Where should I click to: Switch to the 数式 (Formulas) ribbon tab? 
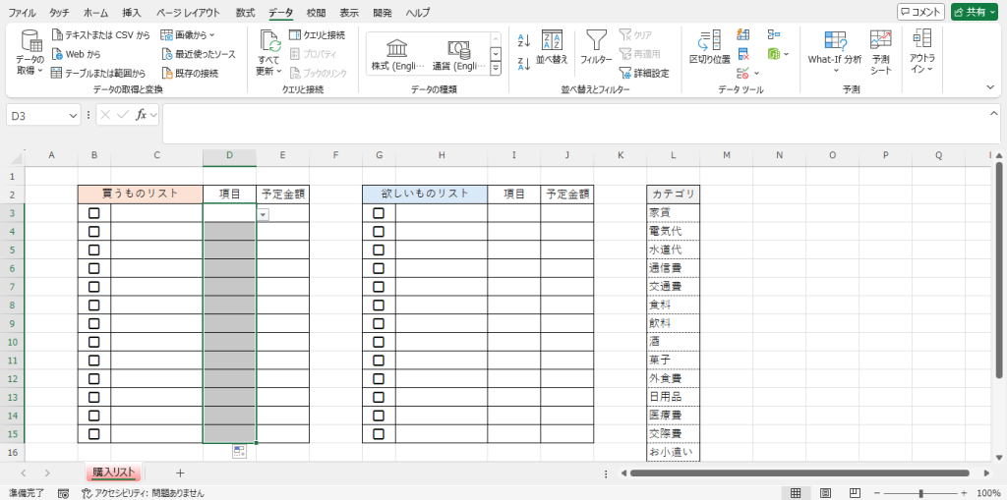point(245,13)
